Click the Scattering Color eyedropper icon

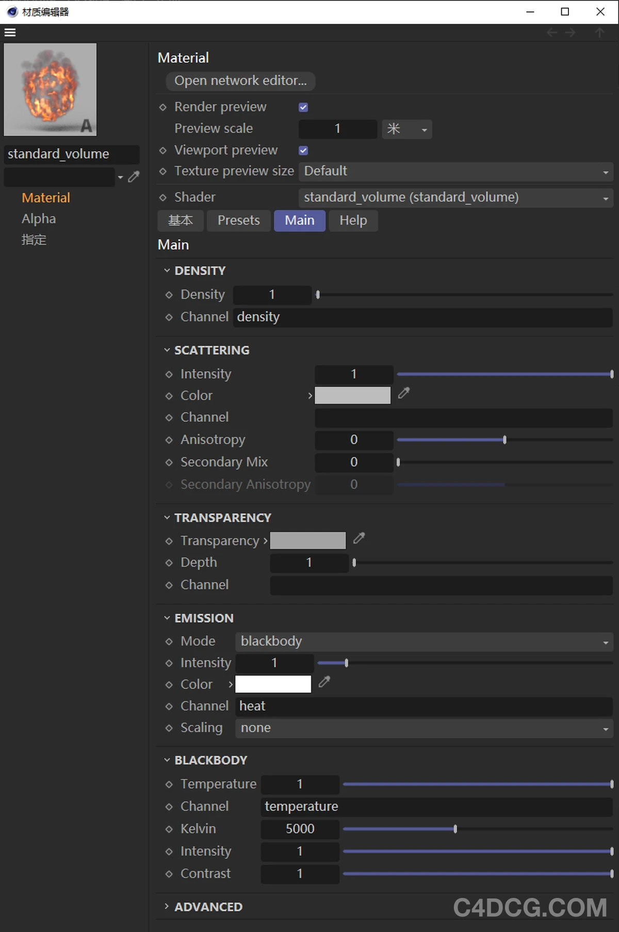click(x=404, y=394)
